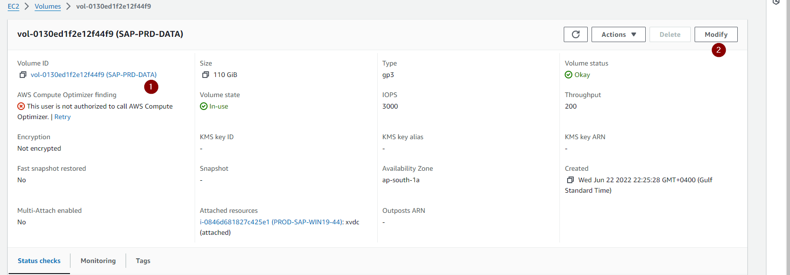The width and height of the screenshot is (790, 275).
Task: Open attached instance i-0846d681827c425e1 link
Action: (x=271, y=222)
